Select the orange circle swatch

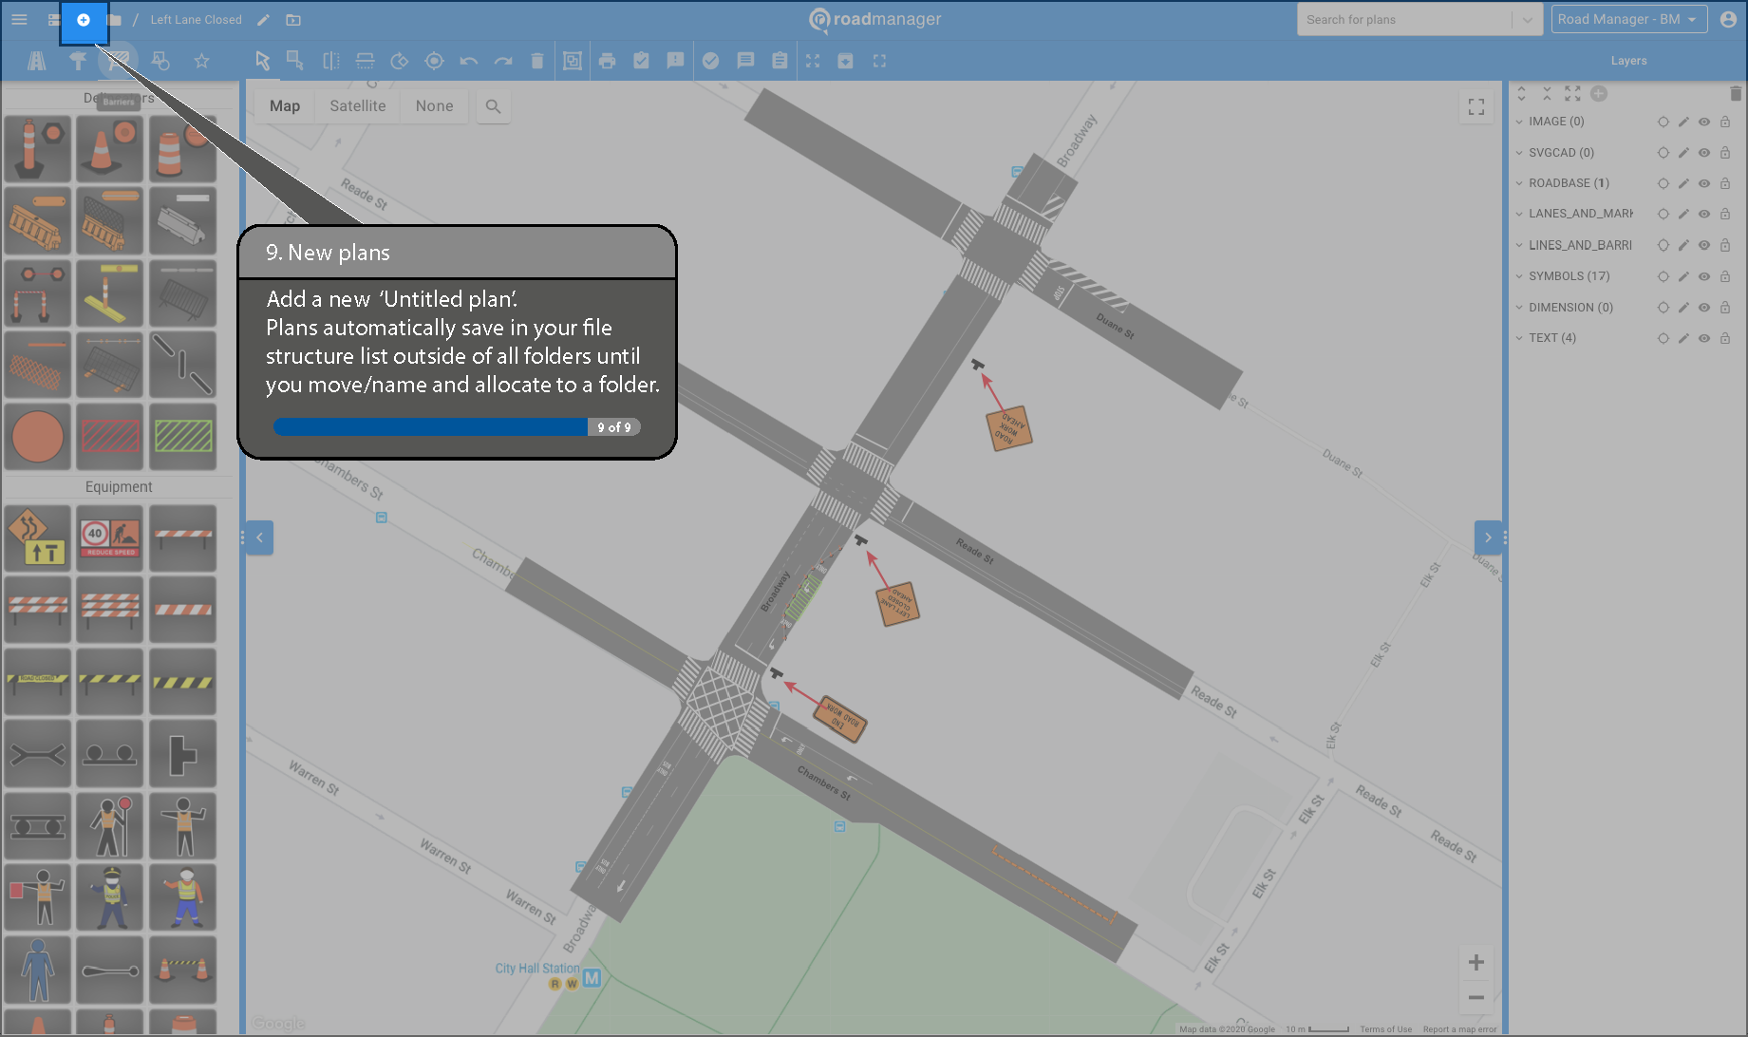point(38,437)
